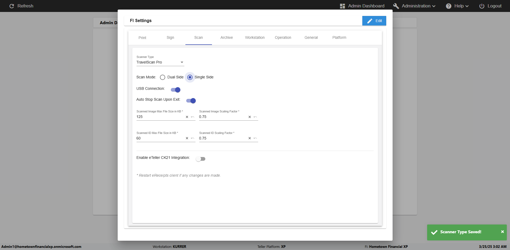This screenshot has width=510, height=250.
Task: Disable Auto Stop Scan Upon Exit
Action: [191, 101]
